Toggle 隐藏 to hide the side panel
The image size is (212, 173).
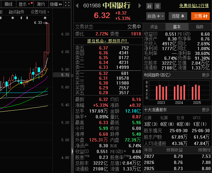coord(55,4)
